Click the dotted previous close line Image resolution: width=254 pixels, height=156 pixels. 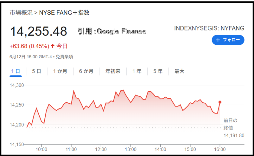(x=123, y=128)
